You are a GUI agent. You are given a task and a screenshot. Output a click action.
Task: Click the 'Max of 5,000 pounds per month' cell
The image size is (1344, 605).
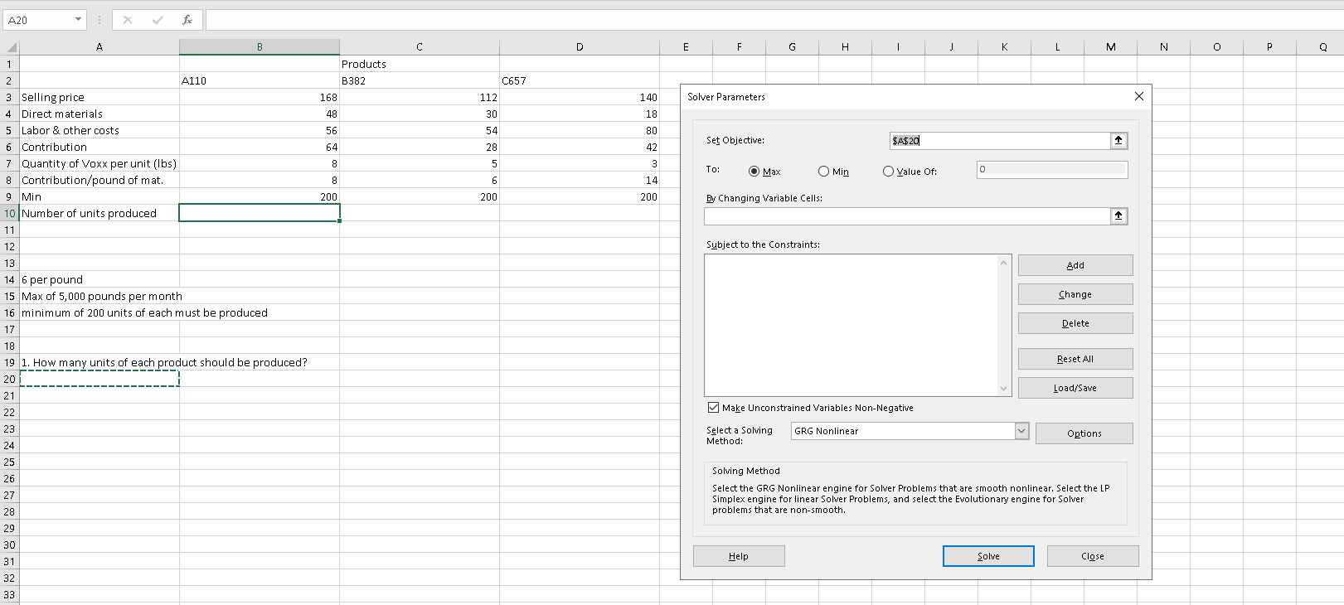101,296
